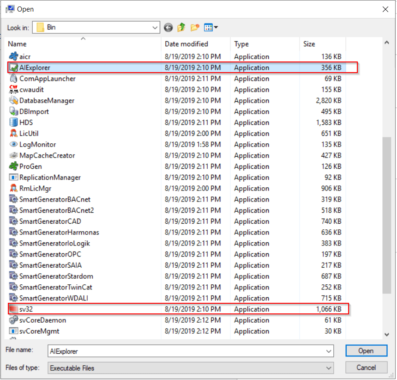Click the scroll up arrow
The height and width of the screenshot is (380, 397).
coord(387,43)
